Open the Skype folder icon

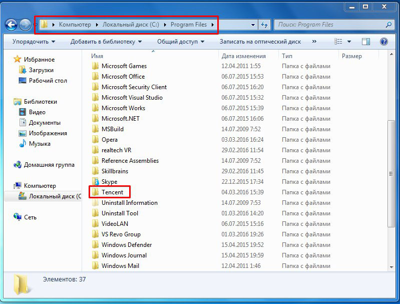(x=96, y=182)
